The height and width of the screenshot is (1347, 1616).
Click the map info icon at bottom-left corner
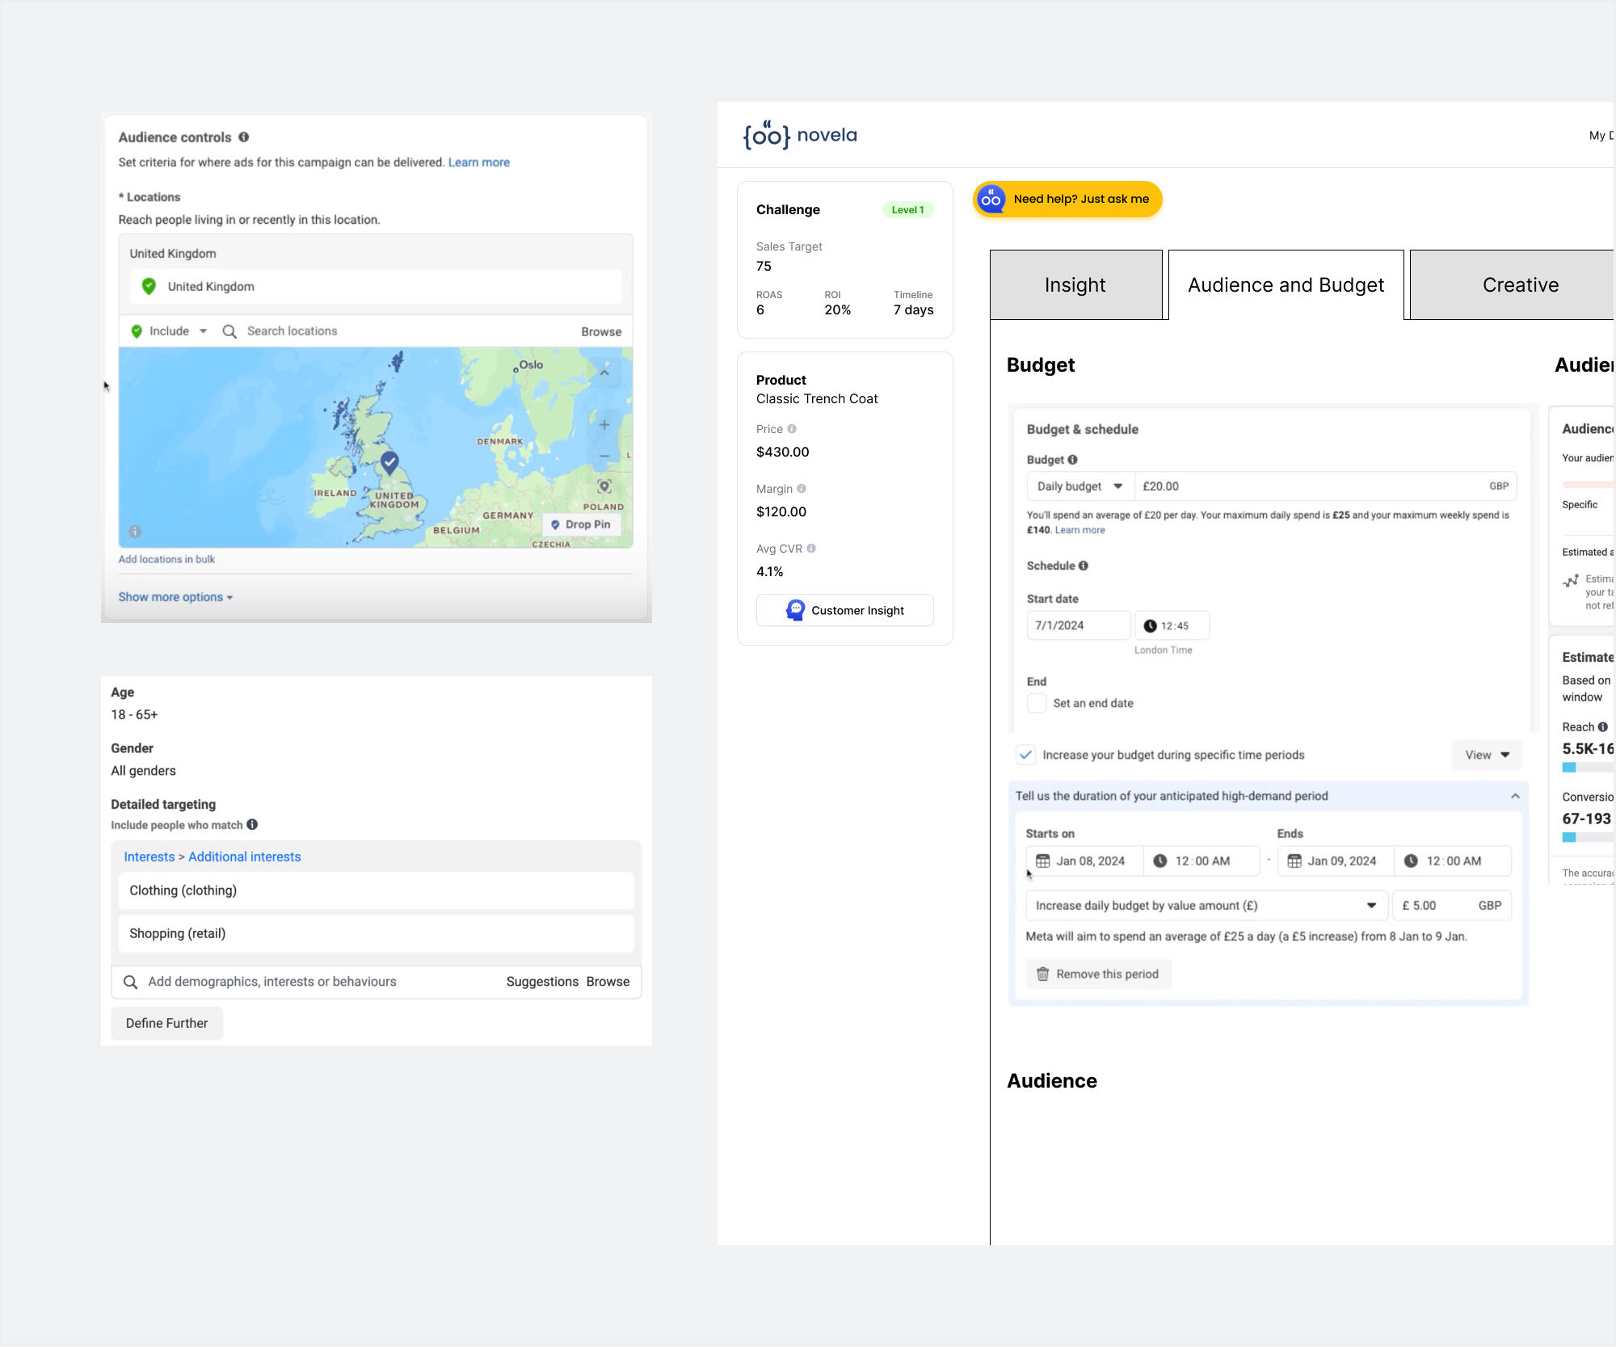(x=135, y=532)
